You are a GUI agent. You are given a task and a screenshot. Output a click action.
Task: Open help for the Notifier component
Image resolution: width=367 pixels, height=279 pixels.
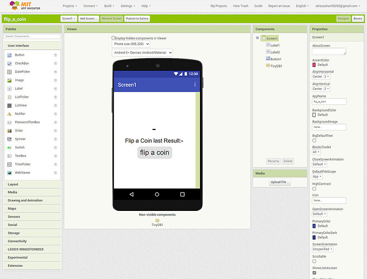[x=55, y=114]
